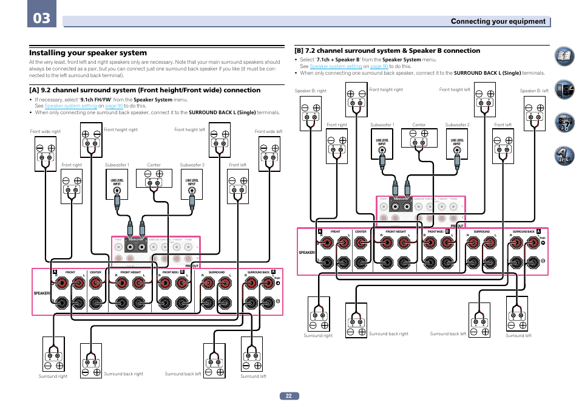This screenshot has height=410, width=579.
Task: Click 'Front height left' label in diagram B
Action: (x=455, y=90)
